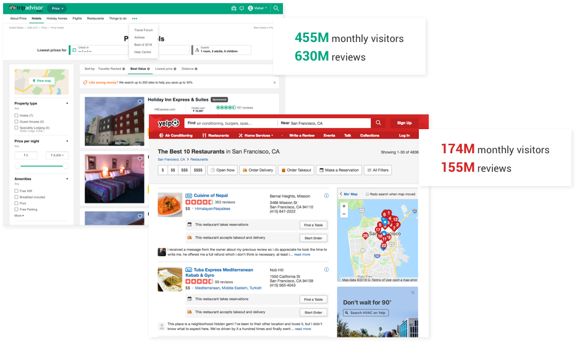Toggle Redo search when map moved
This screenshot has height=343, width=577.
[x=367, y=194]
